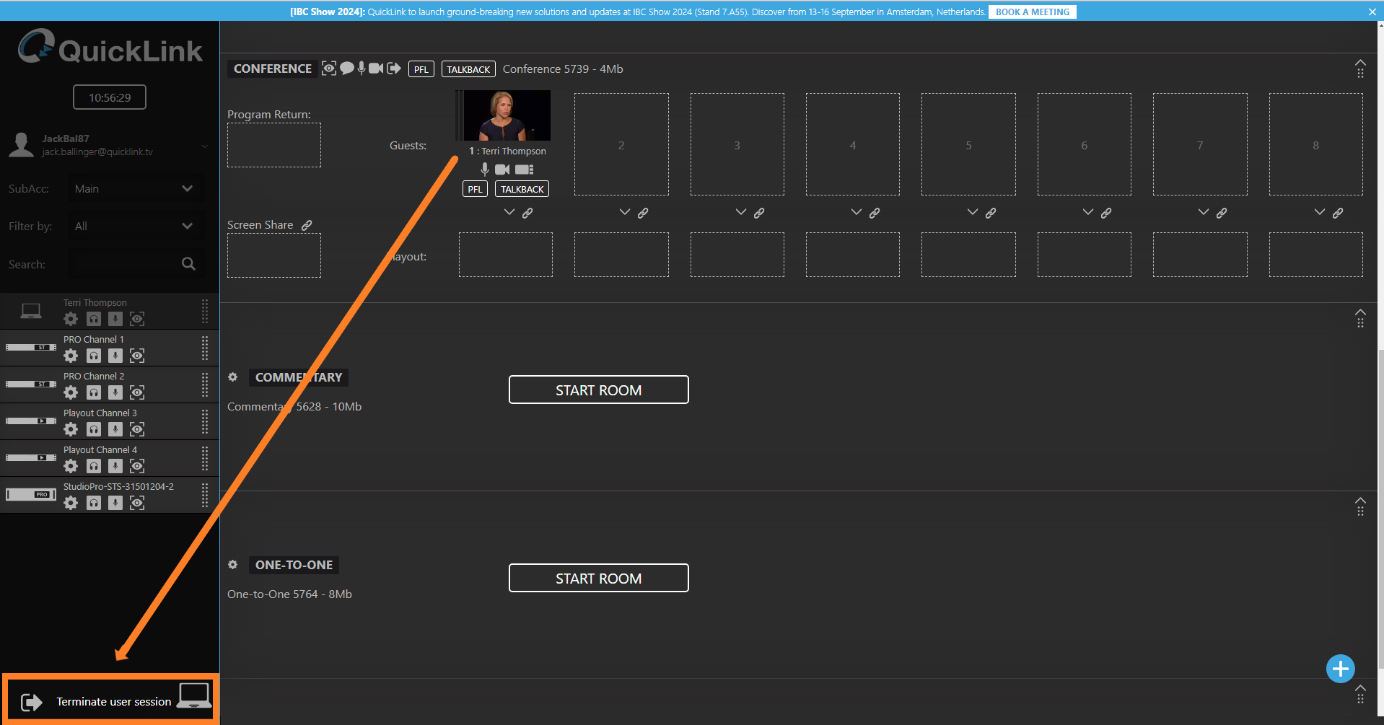Click headphones icon on Terri Thompson device
Viewport: 1384px width, 725px height.
coord(94,319)
